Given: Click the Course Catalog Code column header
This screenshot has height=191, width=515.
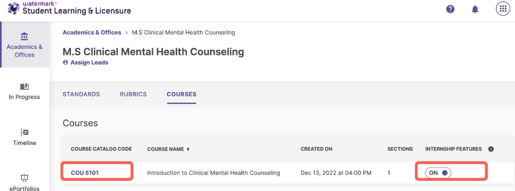Looking at the screenshot, I should click(101, 149).
